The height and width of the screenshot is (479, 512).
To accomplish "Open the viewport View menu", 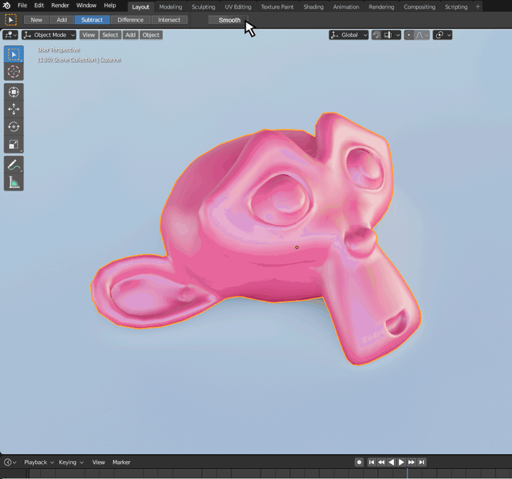I will click(89, 35).
